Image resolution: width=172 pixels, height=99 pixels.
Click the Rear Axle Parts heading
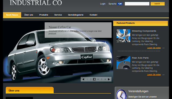coord(140,58)
